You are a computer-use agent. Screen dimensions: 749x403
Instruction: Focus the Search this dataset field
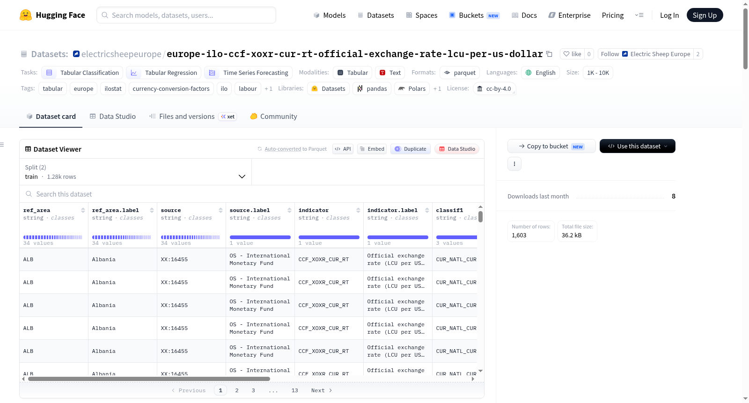[252, 194]
